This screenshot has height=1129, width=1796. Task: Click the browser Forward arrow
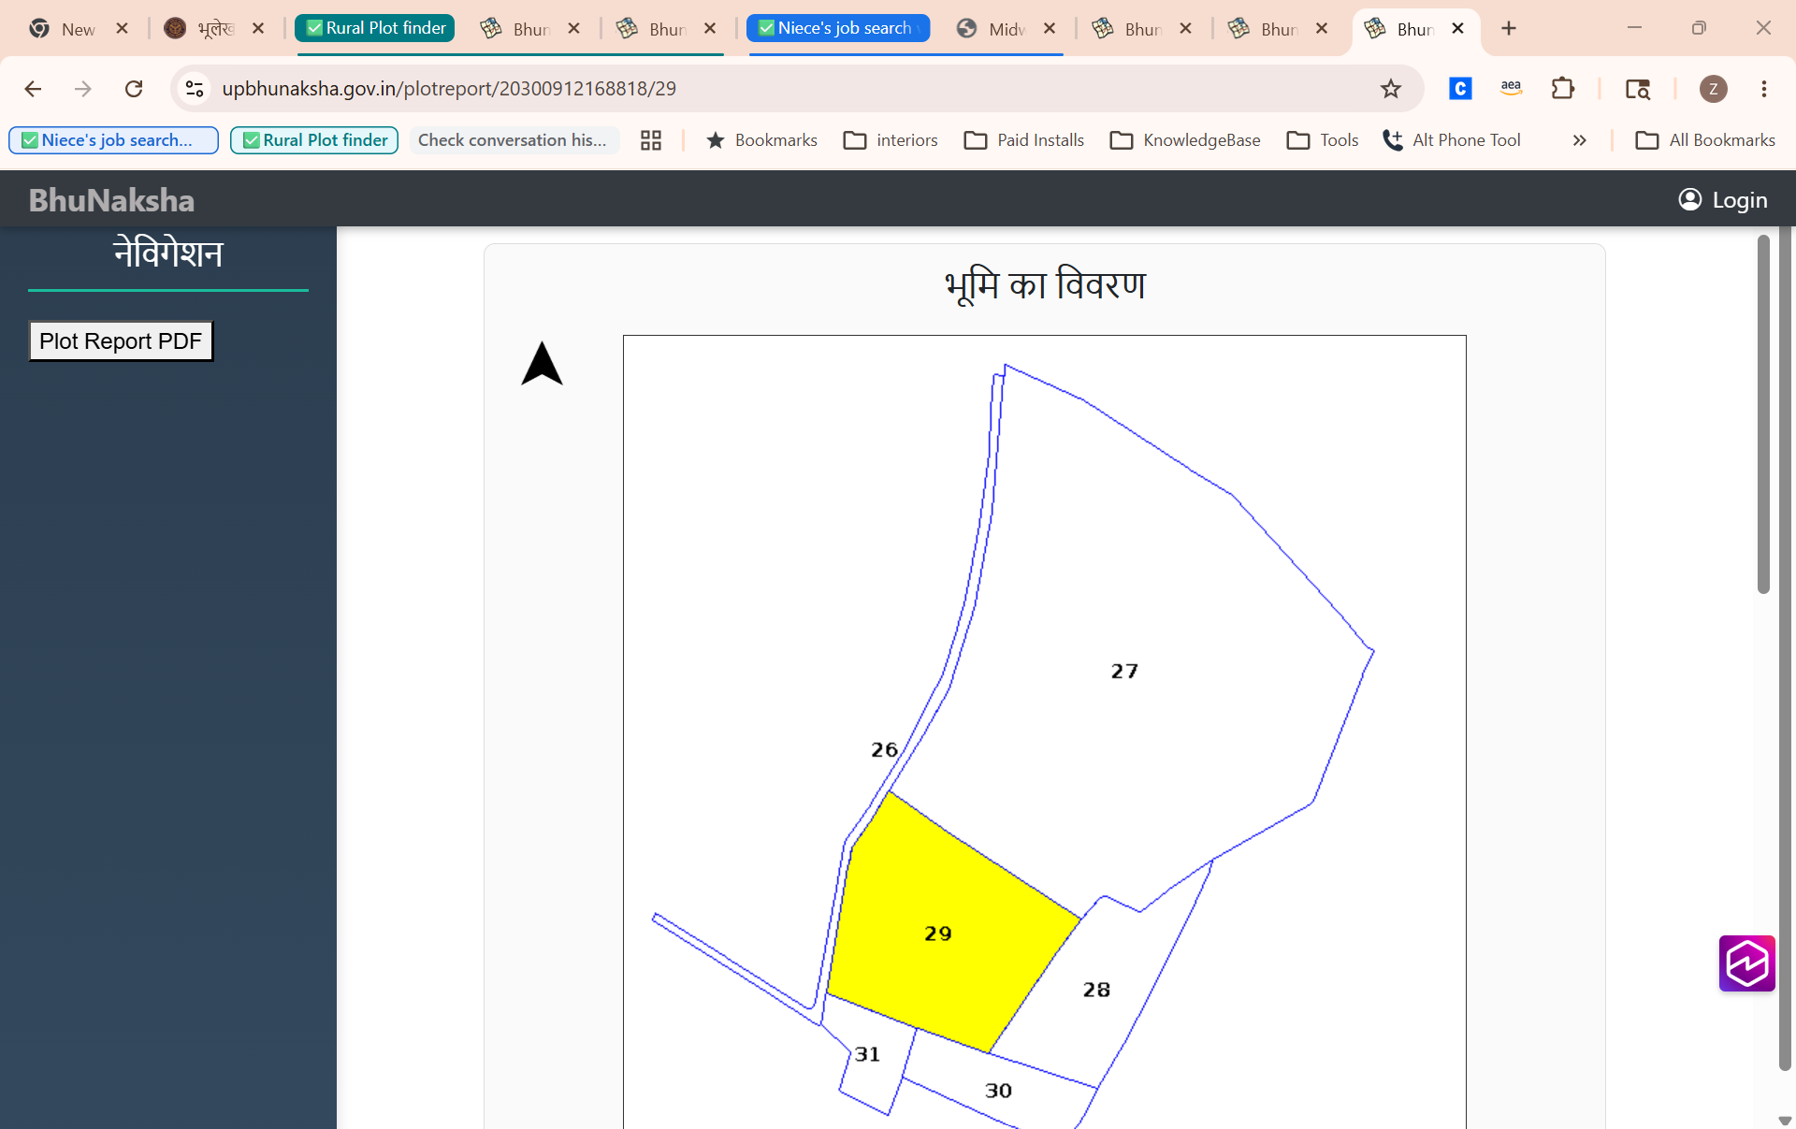click(83, 89)
